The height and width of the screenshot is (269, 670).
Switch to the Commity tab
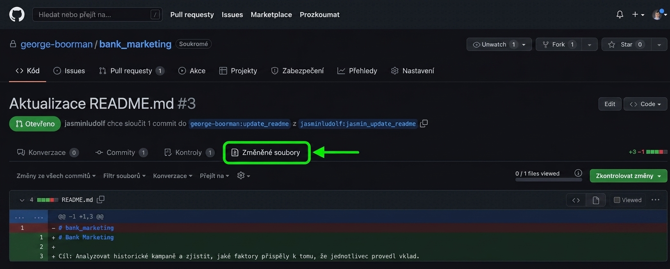click(x=121, y=153)
